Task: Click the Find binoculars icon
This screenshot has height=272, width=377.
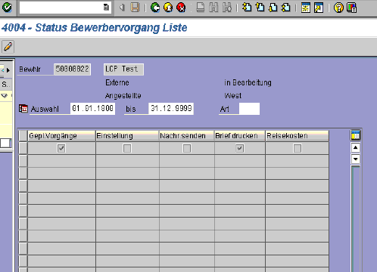Action: pos(213,8)
